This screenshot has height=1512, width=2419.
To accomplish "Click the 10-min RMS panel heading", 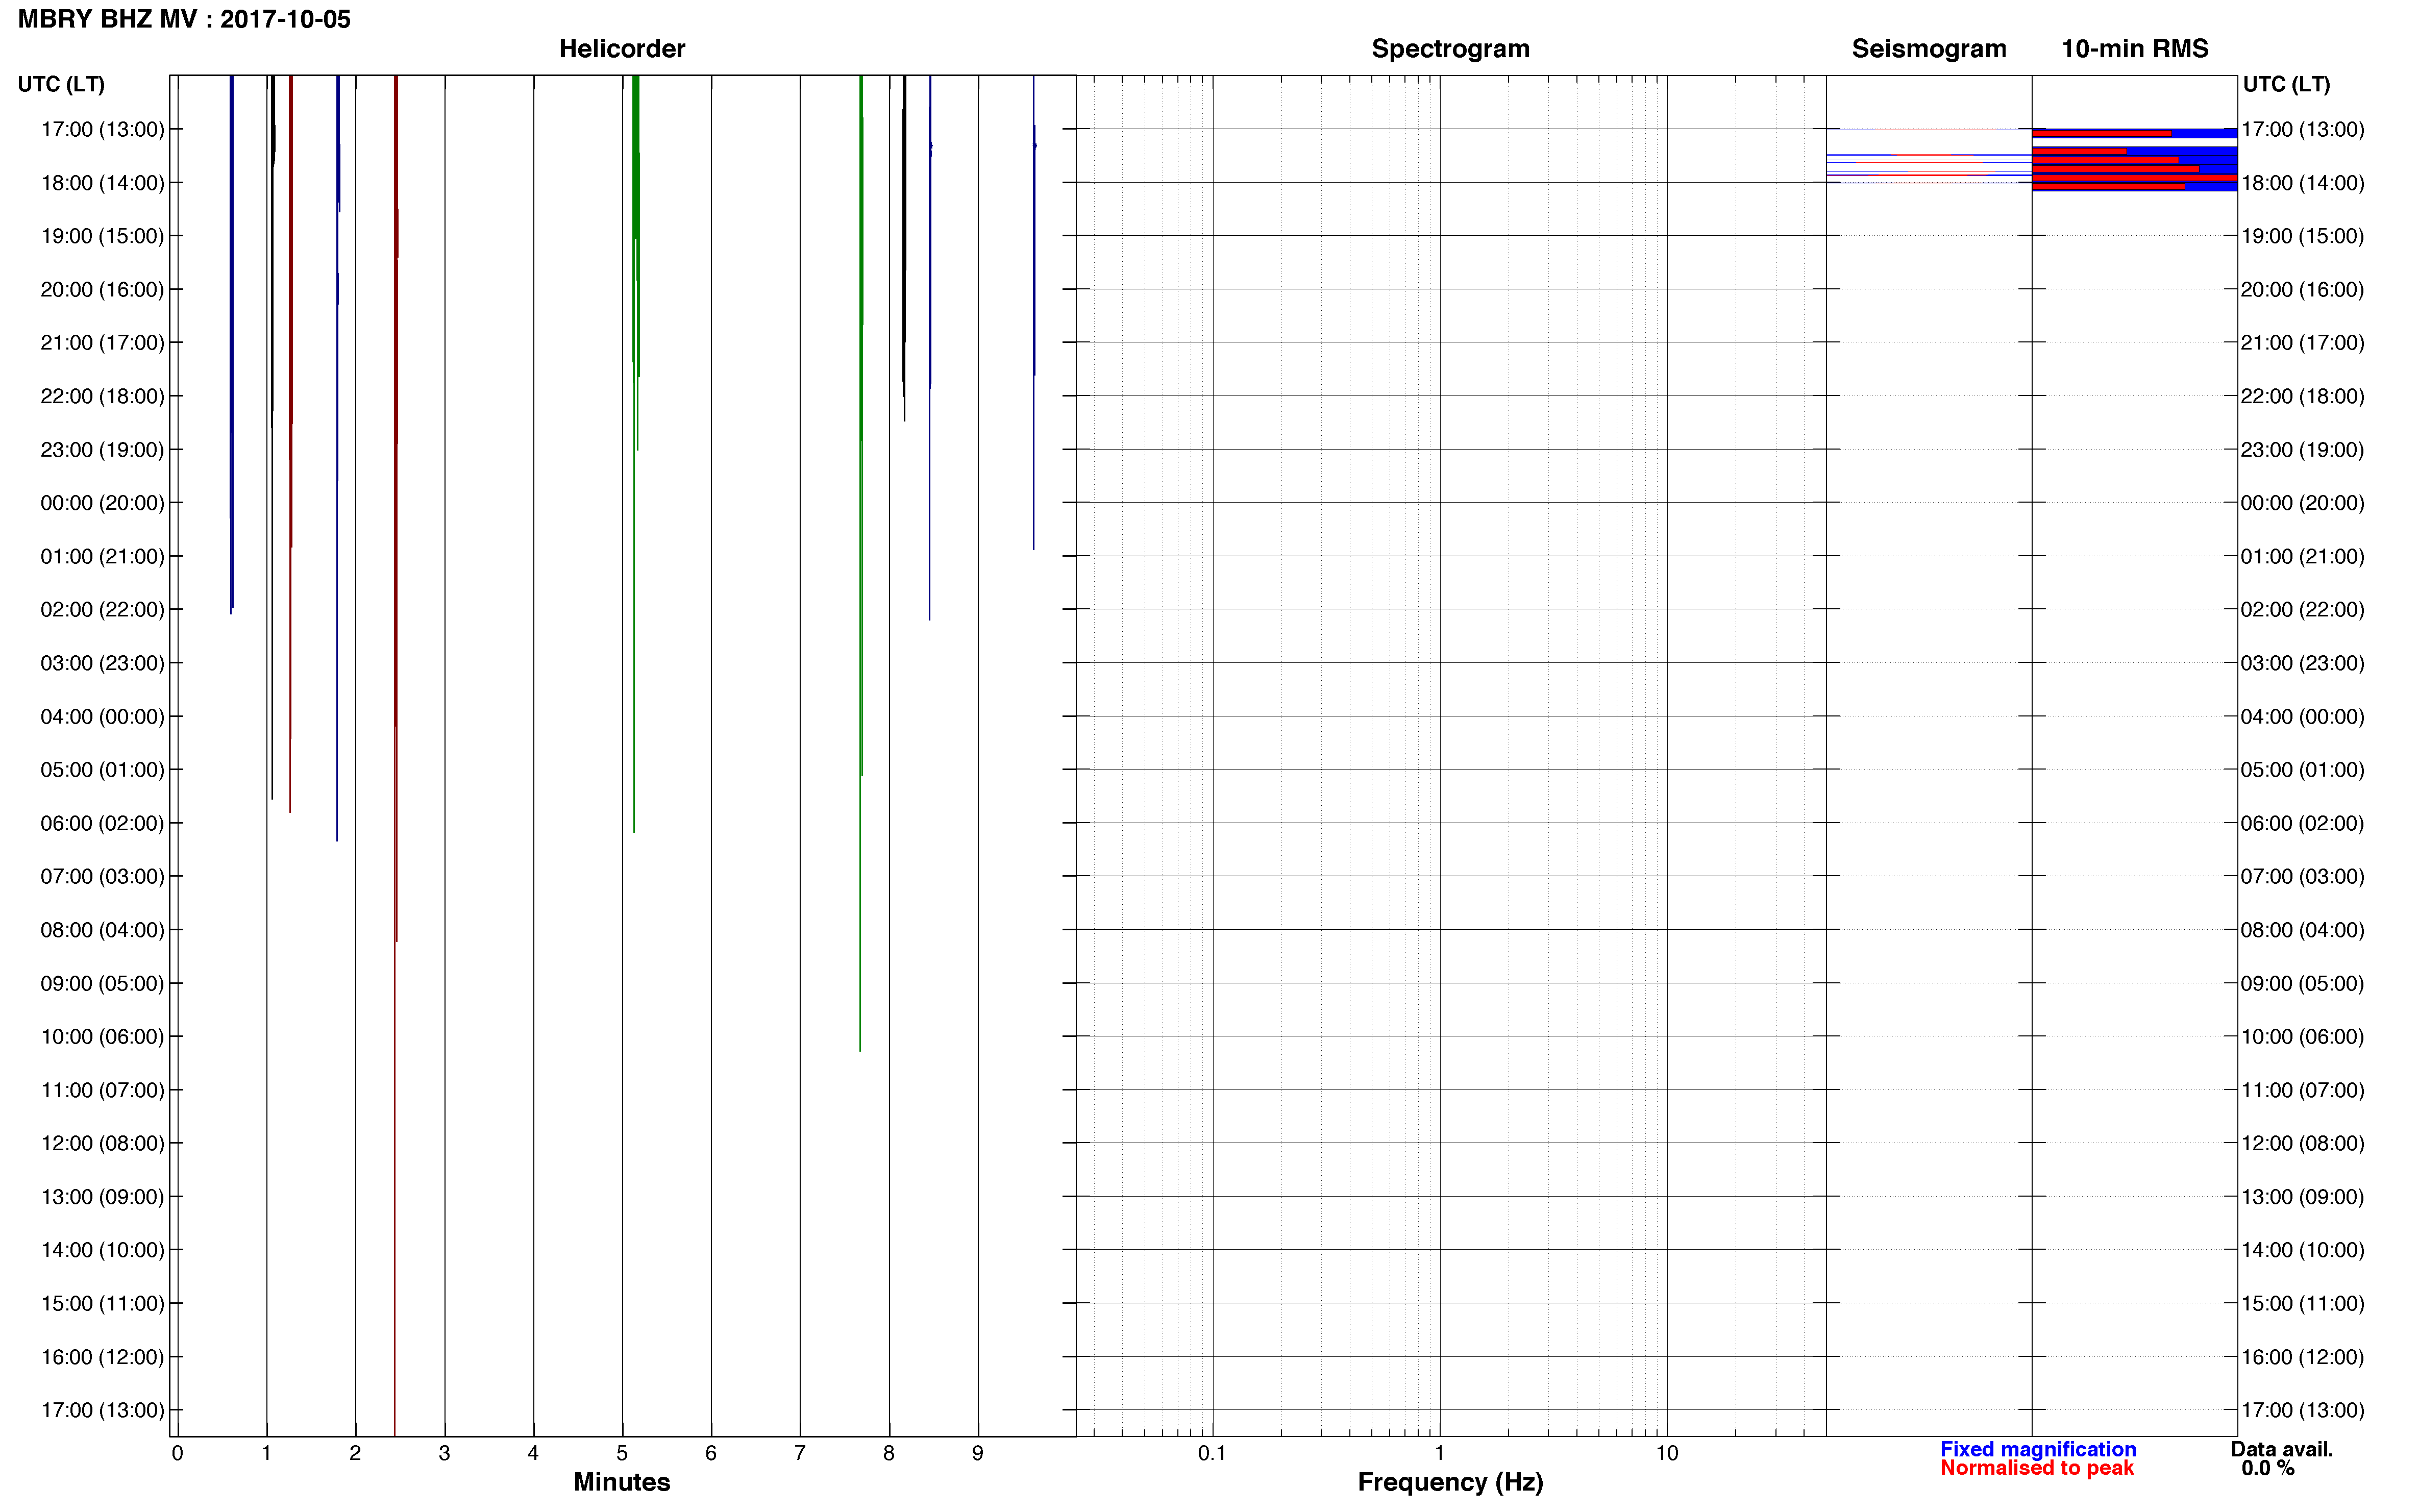I will click(x=2135, y=48).
